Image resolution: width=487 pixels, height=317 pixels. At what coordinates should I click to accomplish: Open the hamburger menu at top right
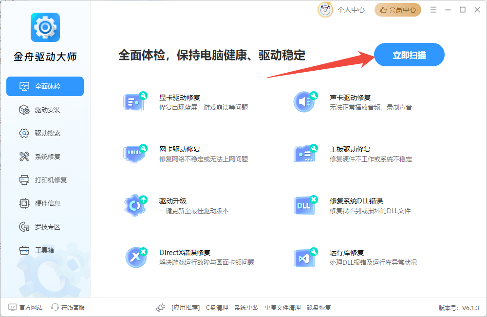pos(433,9)
